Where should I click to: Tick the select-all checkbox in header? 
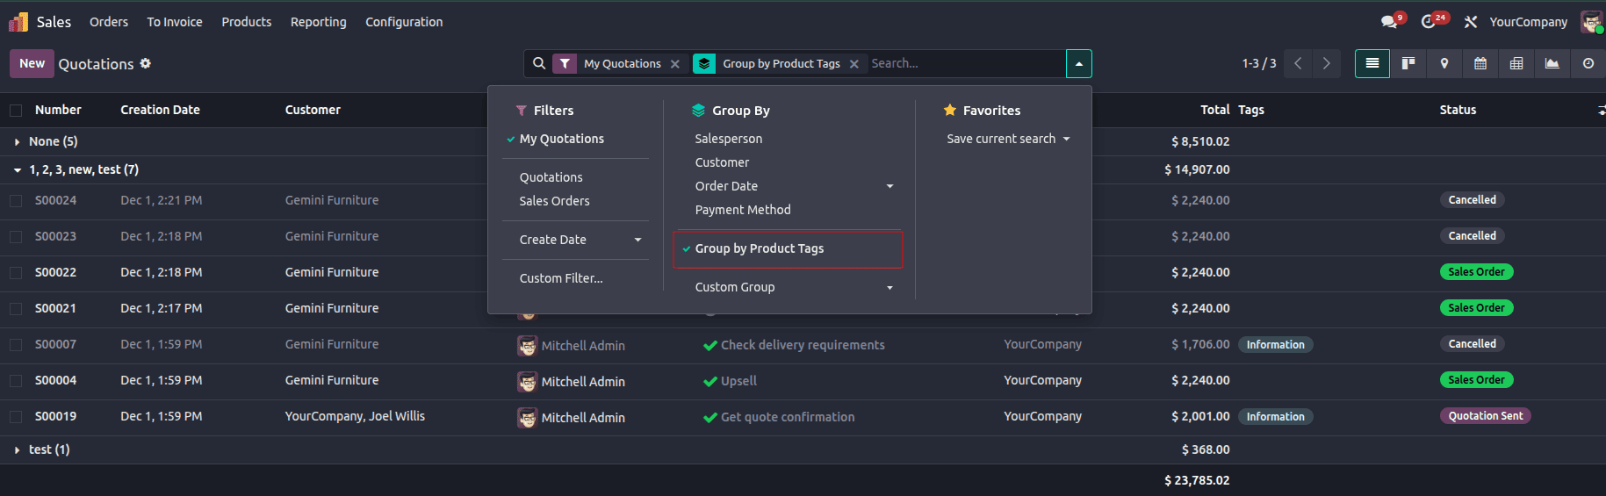(16, 111)
